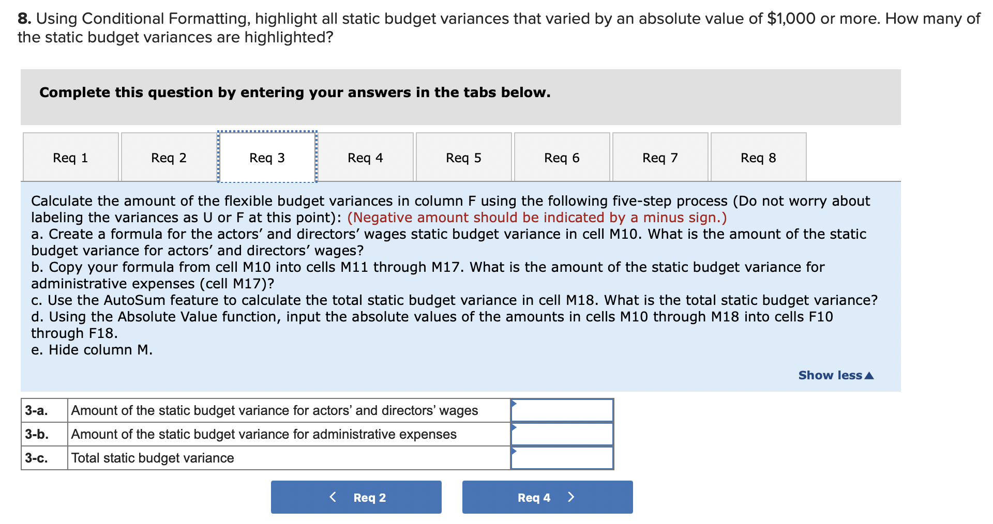Click the Req 4 next button

[x=547, y=497]
